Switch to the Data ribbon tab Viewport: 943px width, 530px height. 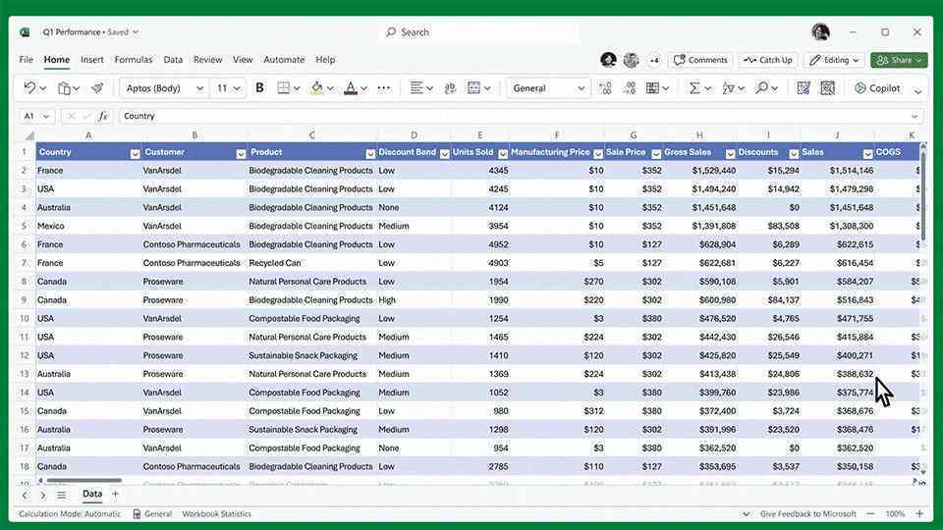click(x=173, y=60)
